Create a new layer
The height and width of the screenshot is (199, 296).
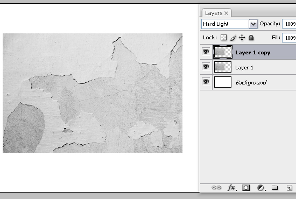(x=290, y=188)
